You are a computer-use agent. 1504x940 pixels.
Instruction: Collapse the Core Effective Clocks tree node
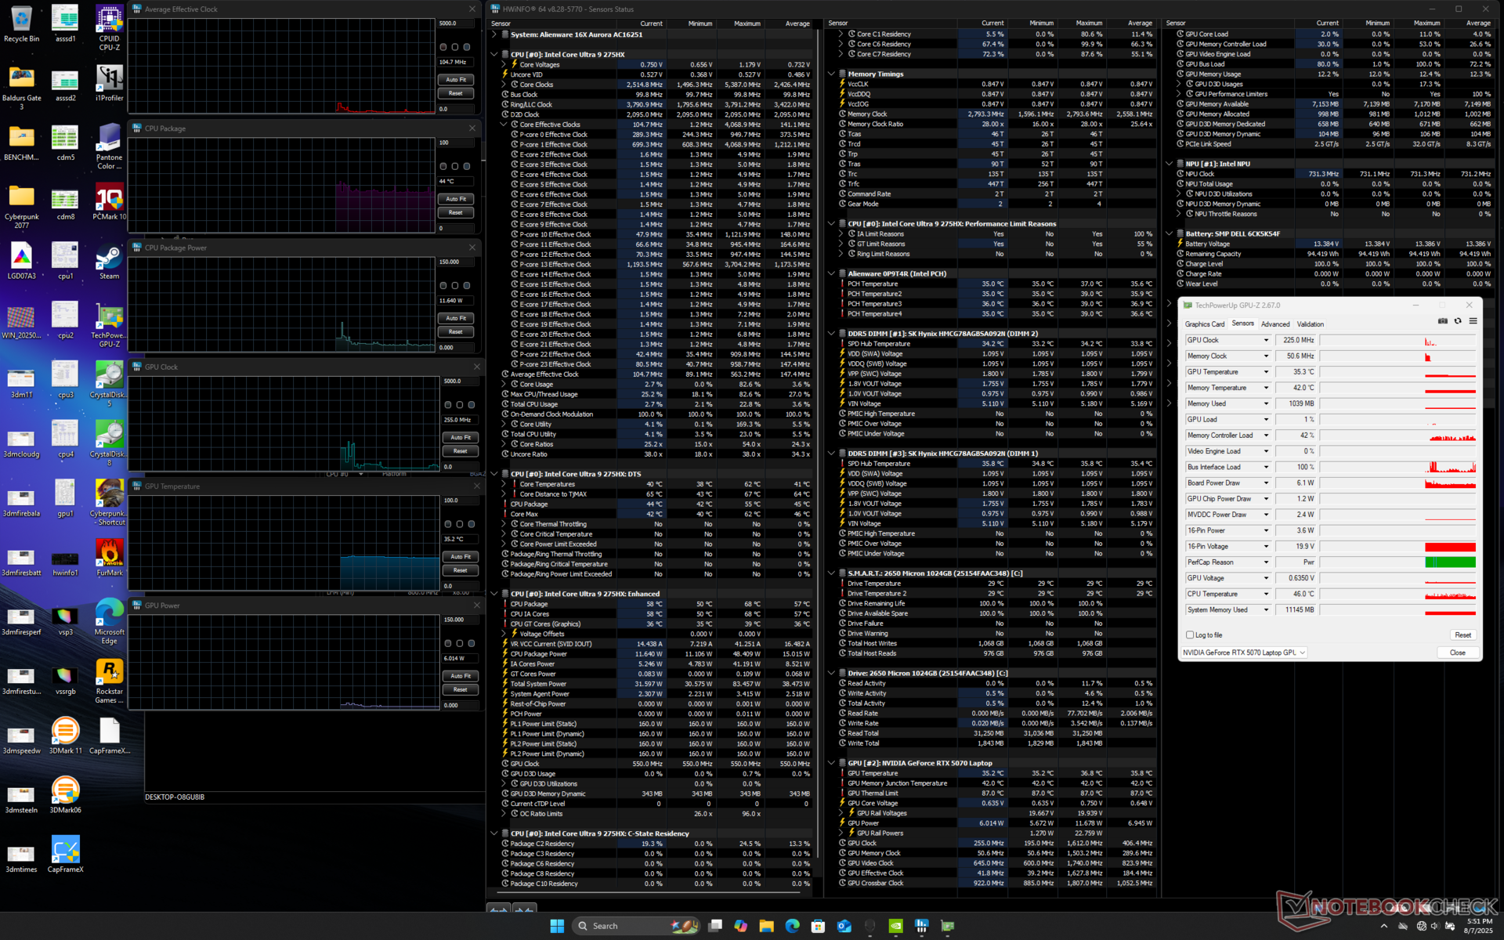click(x=504, y=125)
